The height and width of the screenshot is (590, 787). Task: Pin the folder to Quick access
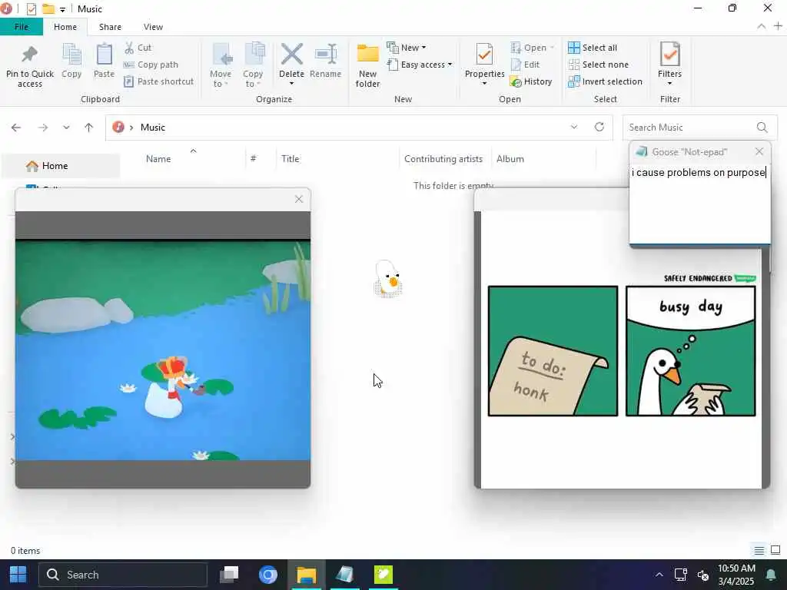click(x=30, y=66)
